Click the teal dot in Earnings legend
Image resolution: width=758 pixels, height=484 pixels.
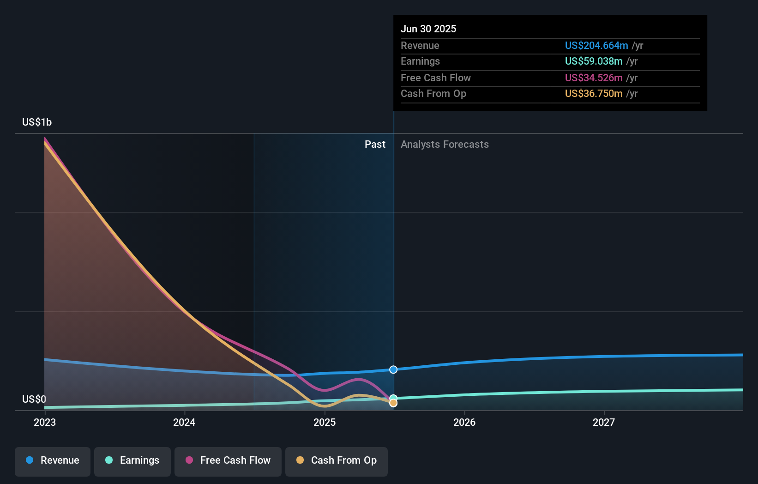coord(109,460)
